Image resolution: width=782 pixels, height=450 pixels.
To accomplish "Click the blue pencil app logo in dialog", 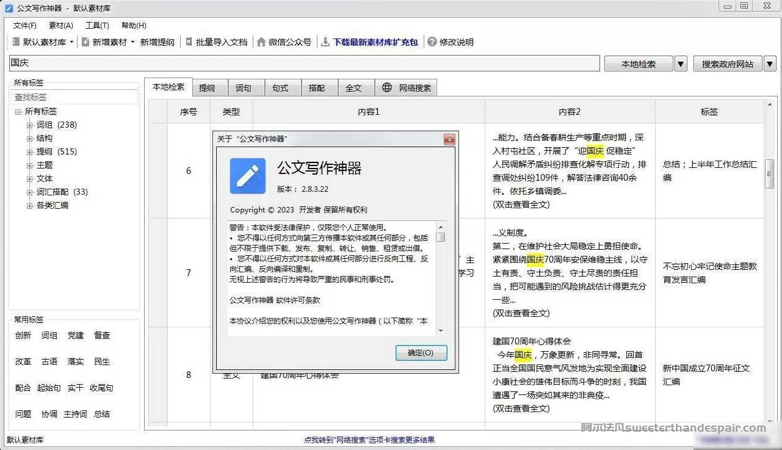I will 248,176.
